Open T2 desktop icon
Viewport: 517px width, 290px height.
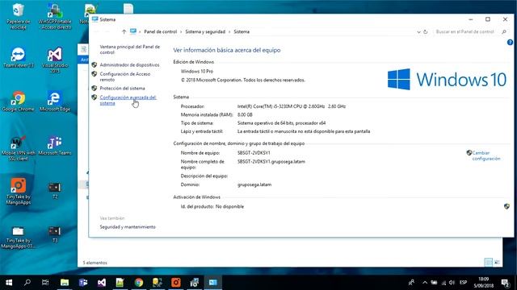pyautogui.click(x=55, y=190)
